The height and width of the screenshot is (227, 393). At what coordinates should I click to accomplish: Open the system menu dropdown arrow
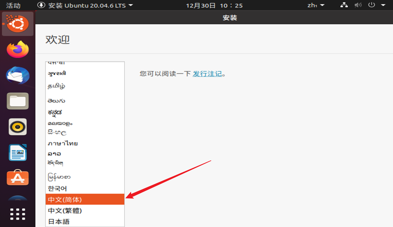tap(383, 5)
